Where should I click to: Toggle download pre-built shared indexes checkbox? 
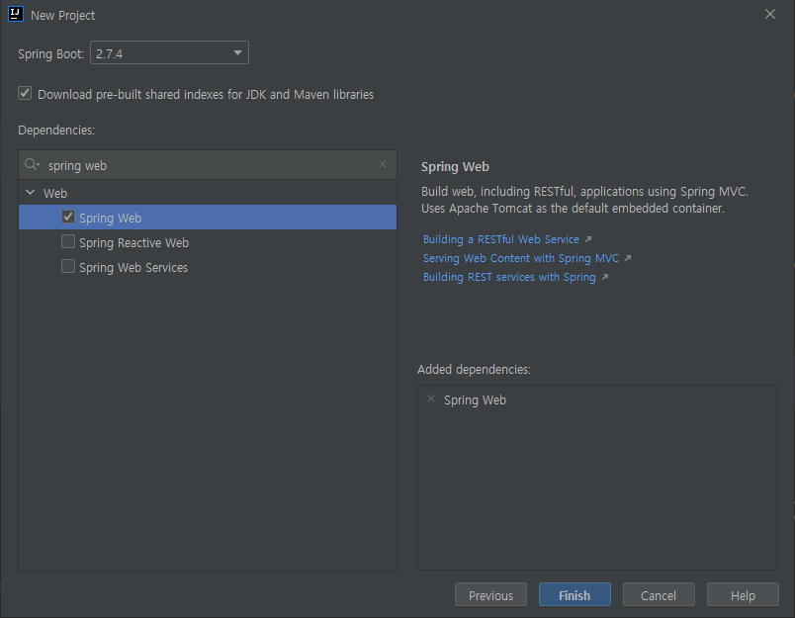[x=25, y=93]
